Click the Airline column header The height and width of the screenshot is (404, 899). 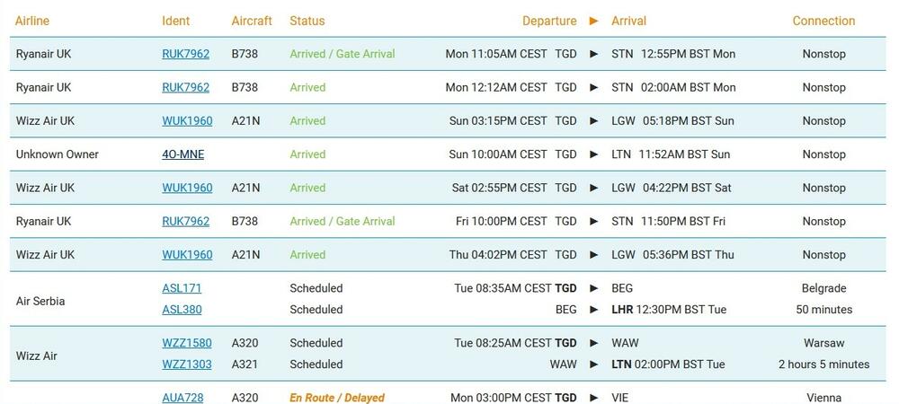pyautogui.click(x=32, y=21)
